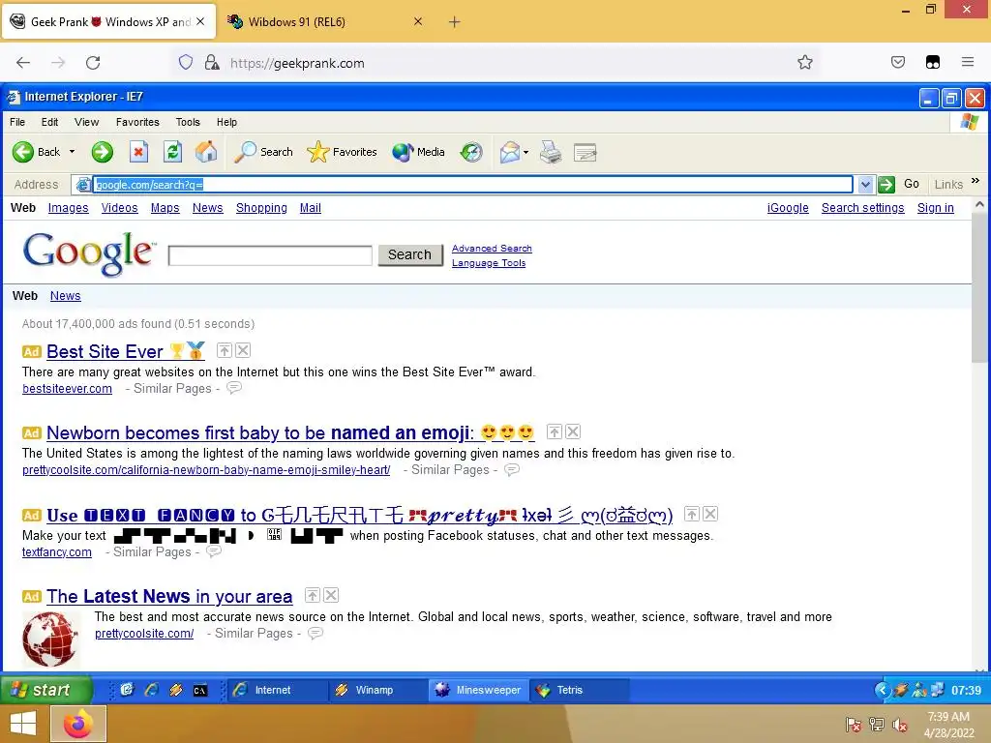Click the Mail envelope icon

[509, 152]
